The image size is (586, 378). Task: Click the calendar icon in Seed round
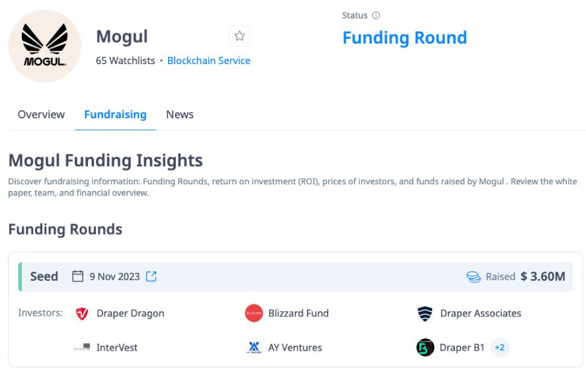78,276
